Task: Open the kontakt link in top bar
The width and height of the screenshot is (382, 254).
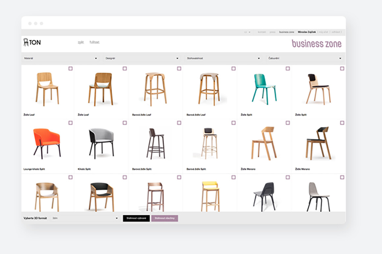Action: click(x=262, y=32)
